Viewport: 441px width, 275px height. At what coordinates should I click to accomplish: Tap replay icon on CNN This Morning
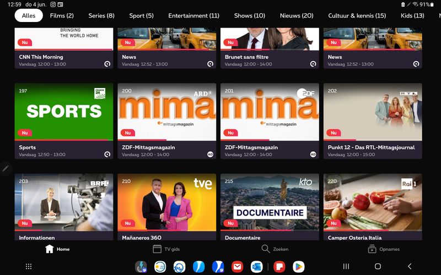(107, 64)
